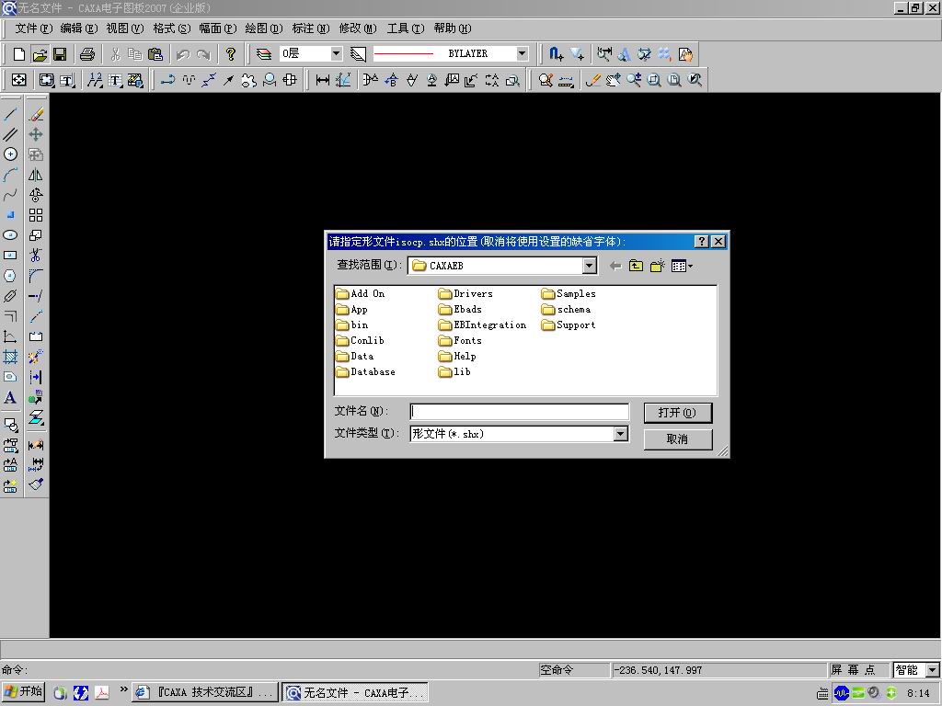Open the 编辑(E) menu

[79, 28]
